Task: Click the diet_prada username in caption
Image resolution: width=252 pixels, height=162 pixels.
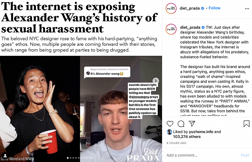Action: [190, 27]
